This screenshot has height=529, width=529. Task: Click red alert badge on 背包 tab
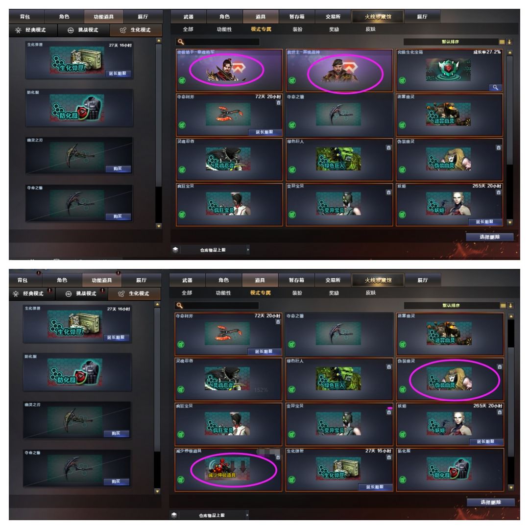(x=39, y=273)
